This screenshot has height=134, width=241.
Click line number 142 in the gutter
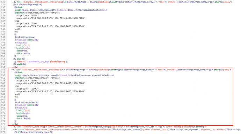pyautogui.click(x=3, y=34)
